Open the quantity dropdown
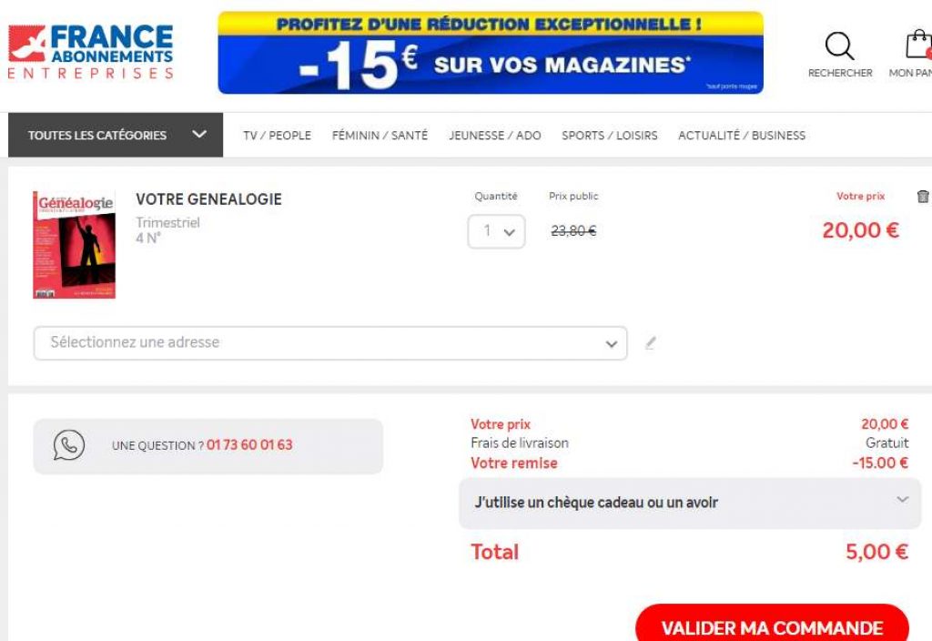The image size is (932, 641). point(496,231)
